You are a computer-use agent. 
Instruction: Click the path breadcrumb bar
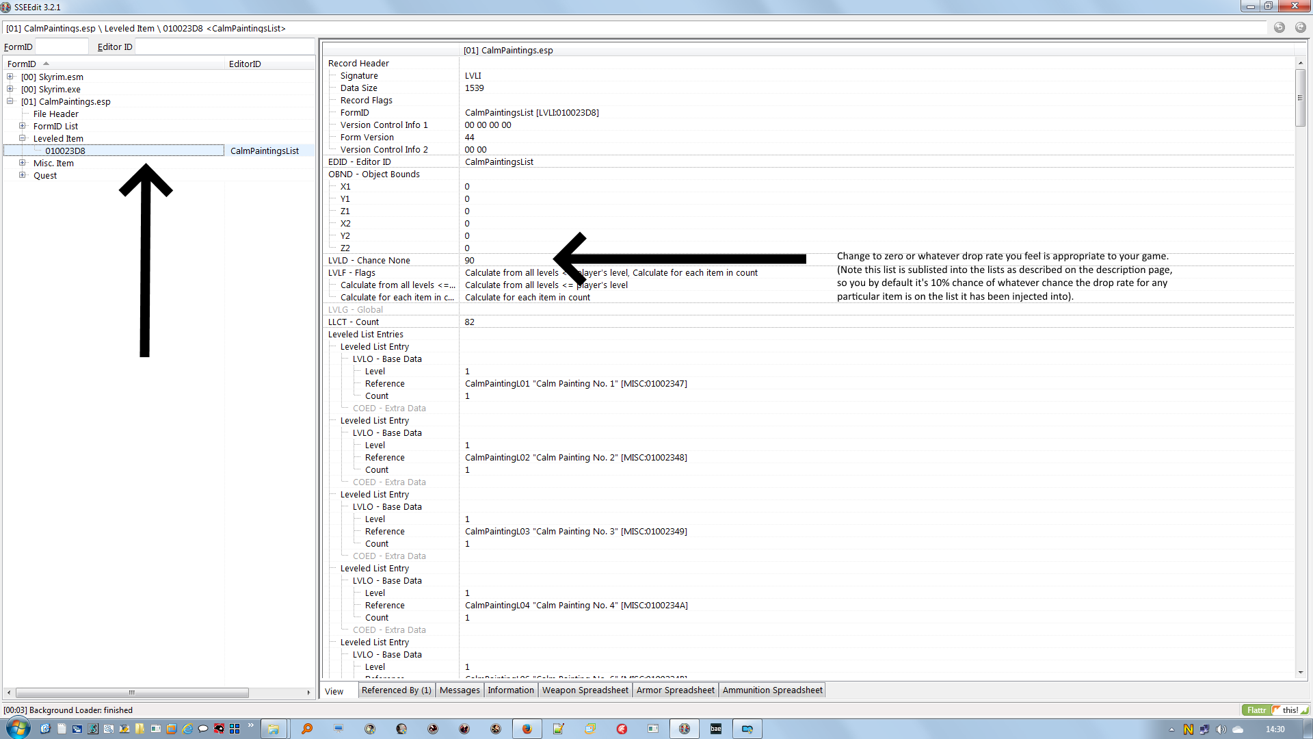pos(635,28)
